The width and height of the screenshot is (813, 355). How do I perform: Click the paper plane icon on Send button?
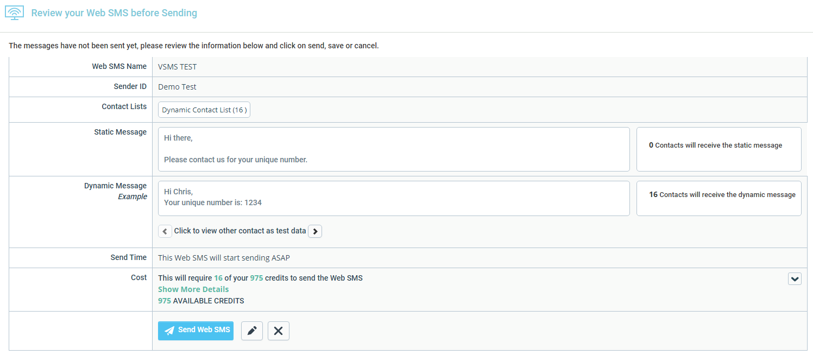click(169, 331)
